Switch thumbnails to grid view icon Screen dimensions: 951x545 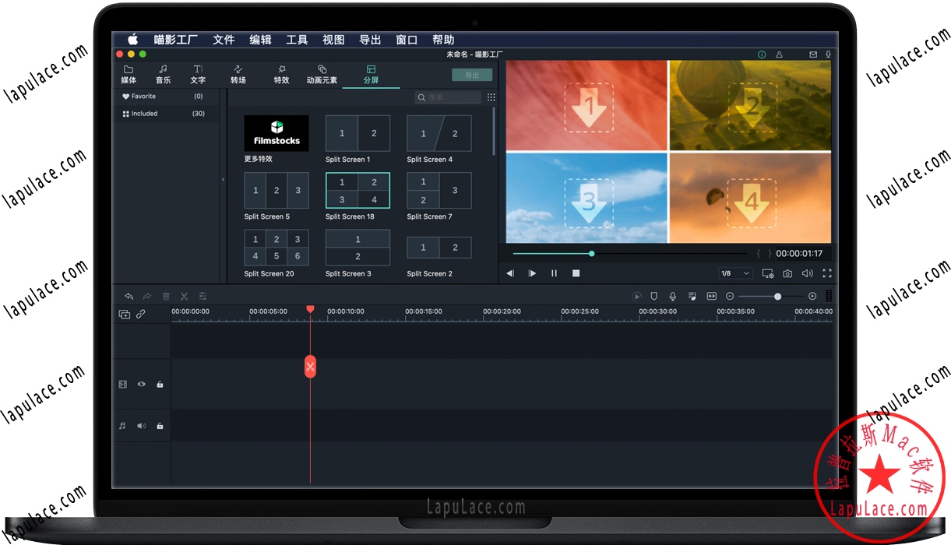click(x=491, y=97)
